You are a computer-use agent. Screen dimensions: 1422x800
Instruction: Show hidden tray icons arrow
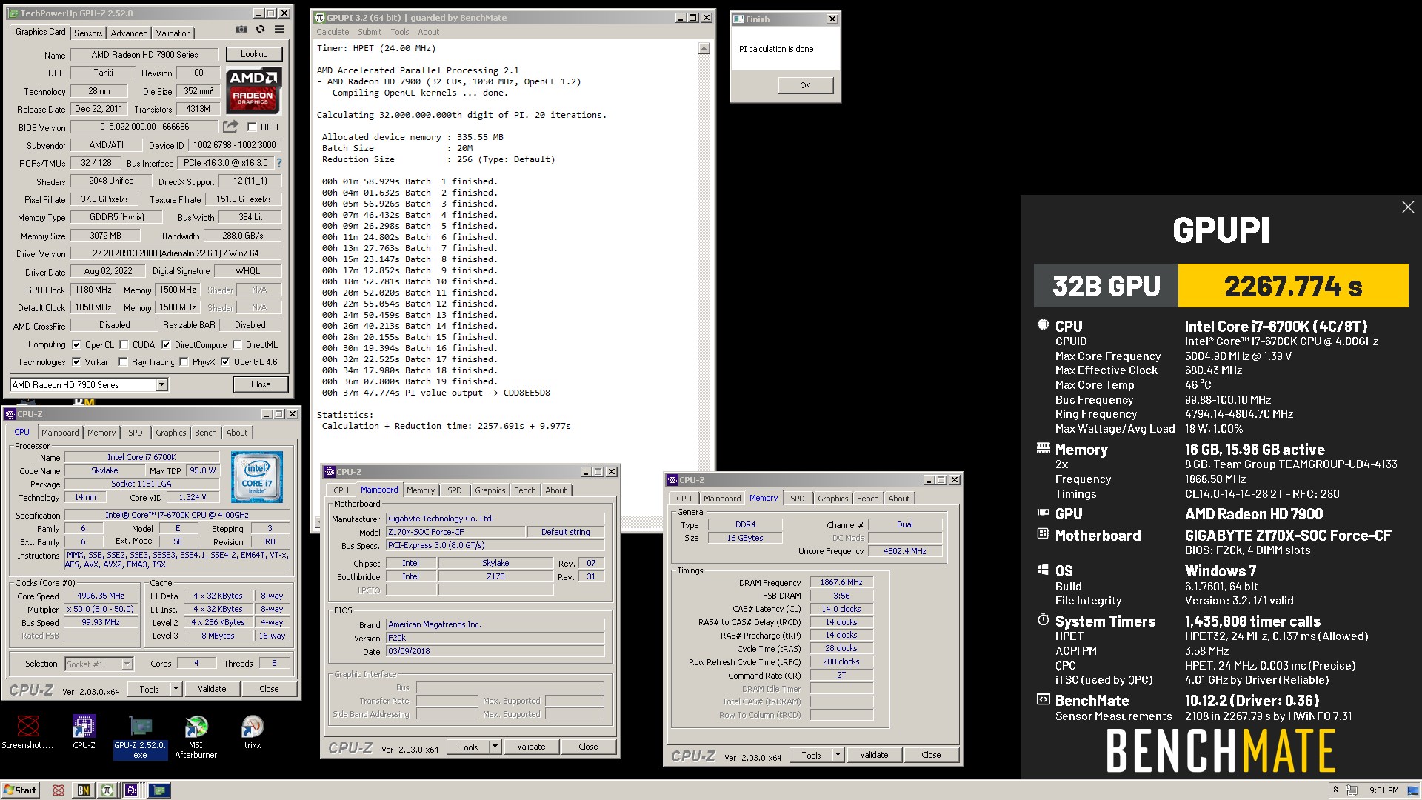click(1336, 790)
